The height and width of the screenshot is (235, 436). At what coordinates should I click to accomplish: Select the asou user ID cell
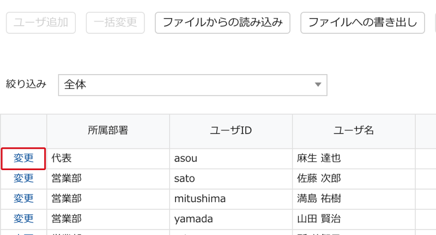pos(231,158)
